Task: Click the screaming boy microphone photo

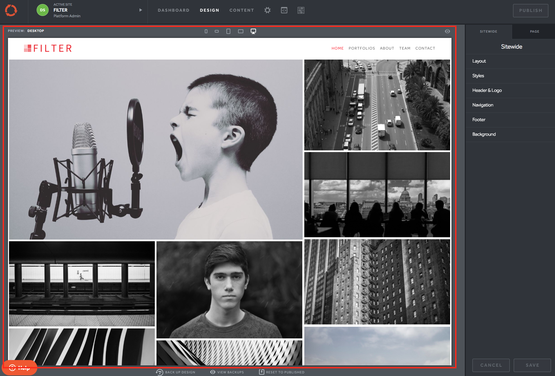Action: [x=155, y=149]
